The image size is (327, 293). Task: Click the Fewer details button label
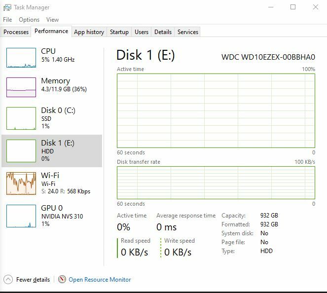pos(33,280)
